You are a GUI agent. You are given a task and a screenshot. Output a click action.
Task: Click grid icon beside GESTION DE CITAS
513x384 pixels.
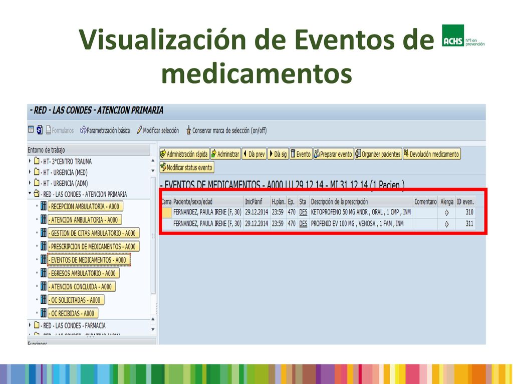[44, 233]
